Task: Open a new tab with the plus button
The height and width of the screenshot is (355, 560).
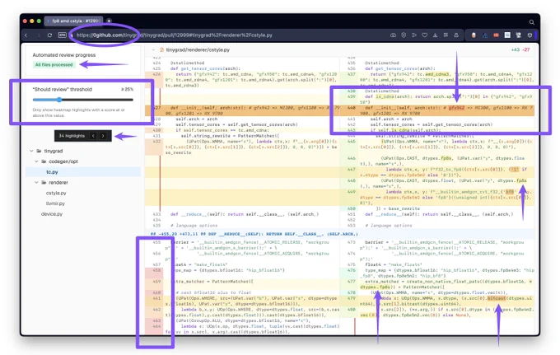Action: click(x=109, y=21)
